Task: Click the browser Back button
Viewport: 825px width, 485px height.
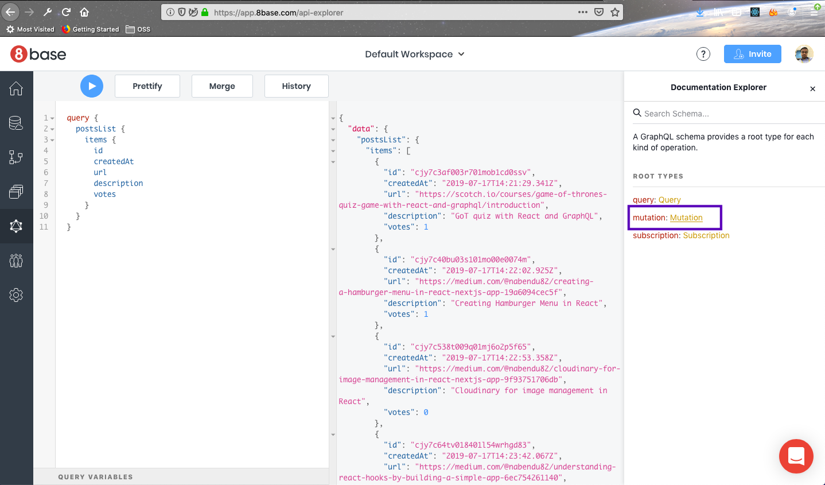Action: tap(10, 12)
